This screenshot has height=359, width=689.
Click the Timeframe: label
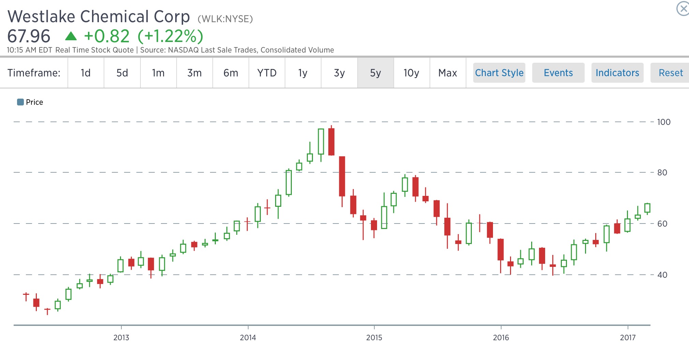[34, 73]
